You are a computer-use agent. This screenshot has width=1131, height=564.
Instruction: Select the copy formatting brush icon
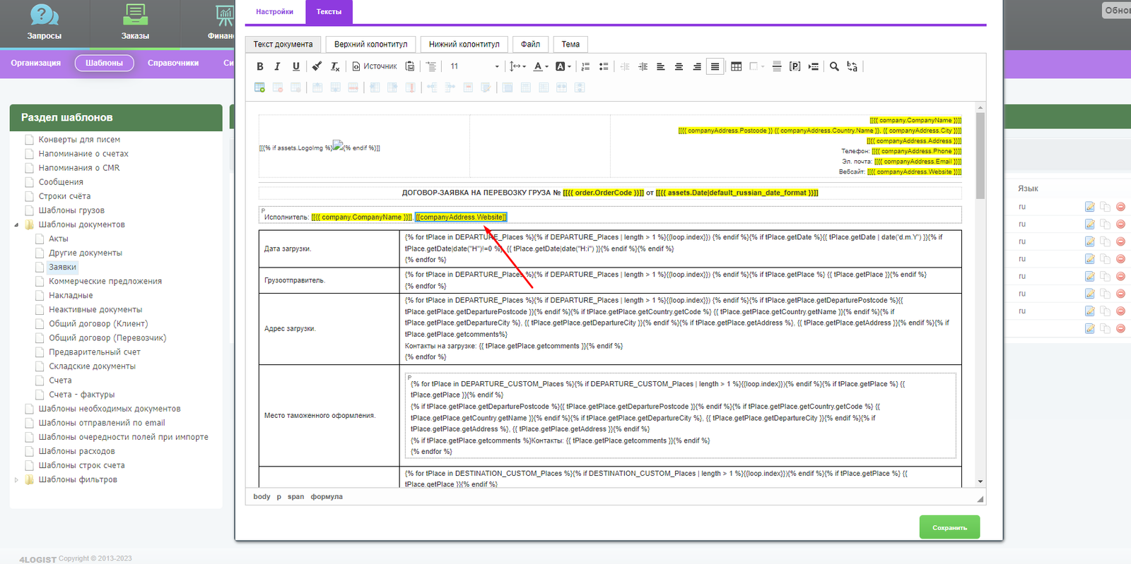click(317, 66)
